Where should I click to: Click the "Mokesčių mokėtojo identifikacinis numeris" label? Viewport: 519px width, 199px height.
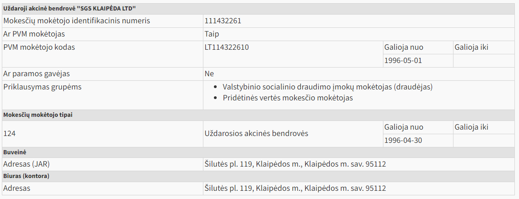76,21
